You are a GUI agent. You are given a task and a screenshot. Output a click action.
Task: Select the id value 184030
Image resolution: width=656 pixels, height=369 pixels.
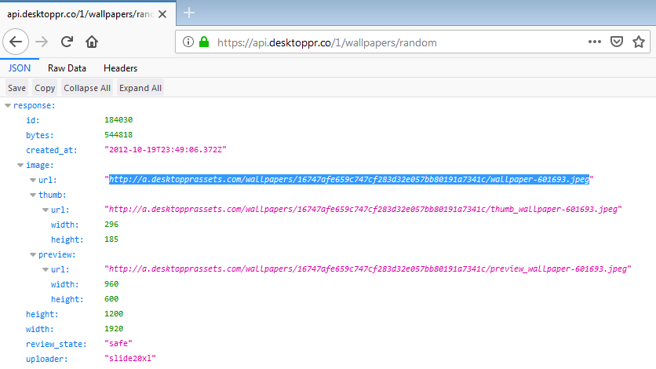118,119
